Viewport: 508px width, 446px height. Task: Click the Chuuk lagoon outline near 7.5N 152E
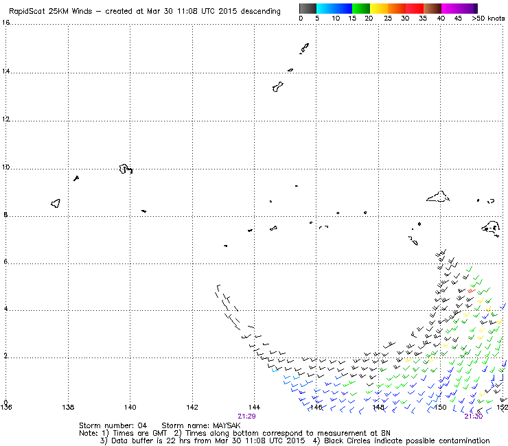tap(491, 228)
